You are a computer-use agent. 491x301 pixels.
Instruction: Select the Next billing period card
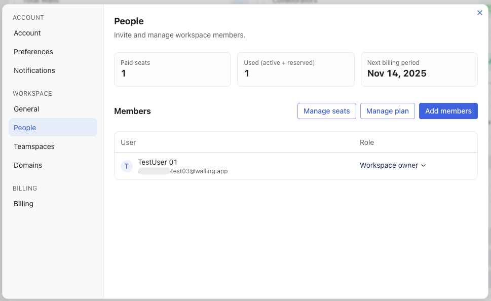pos(419,69)
